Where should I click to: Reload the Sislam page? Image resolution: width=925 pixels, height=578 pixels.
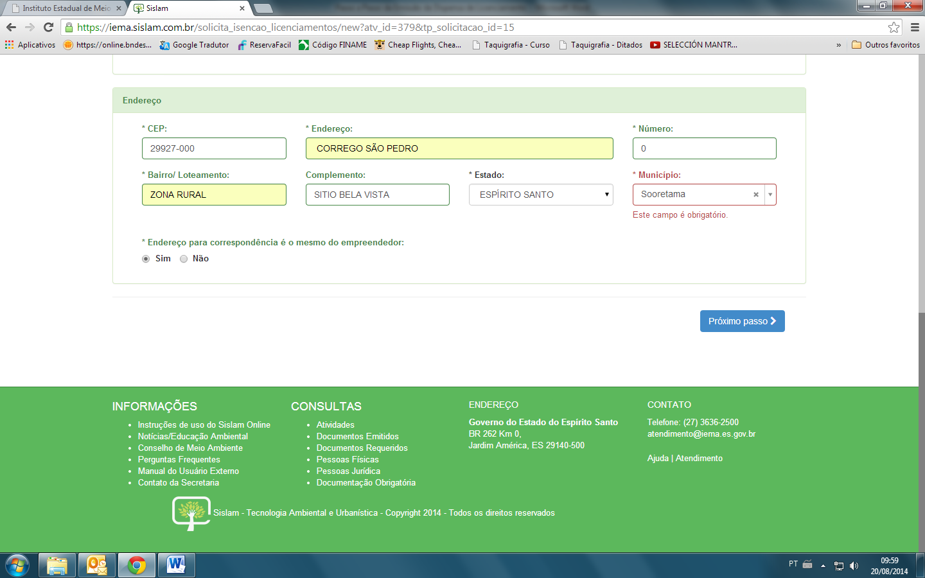(48, 27)
